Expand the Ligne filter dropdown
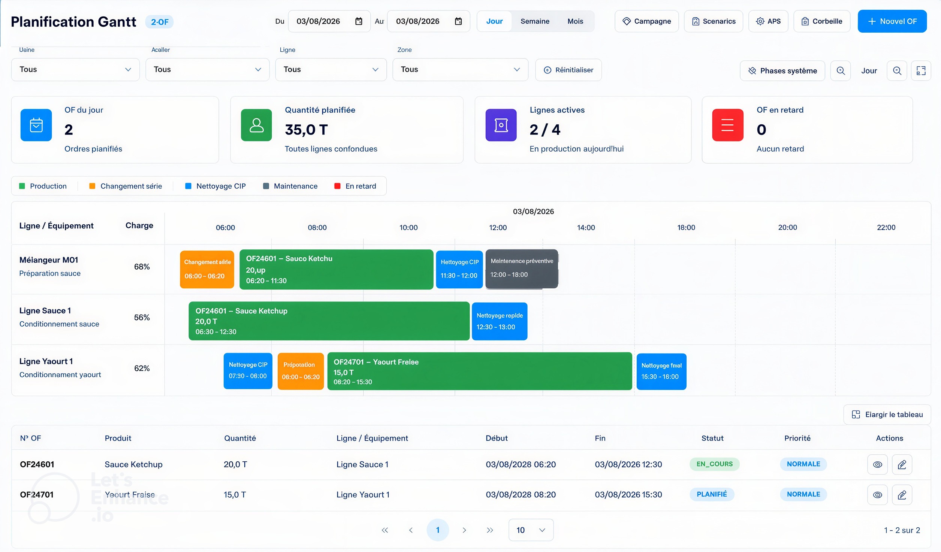Viewport: 941px width, 552px height. click(331, 70)
